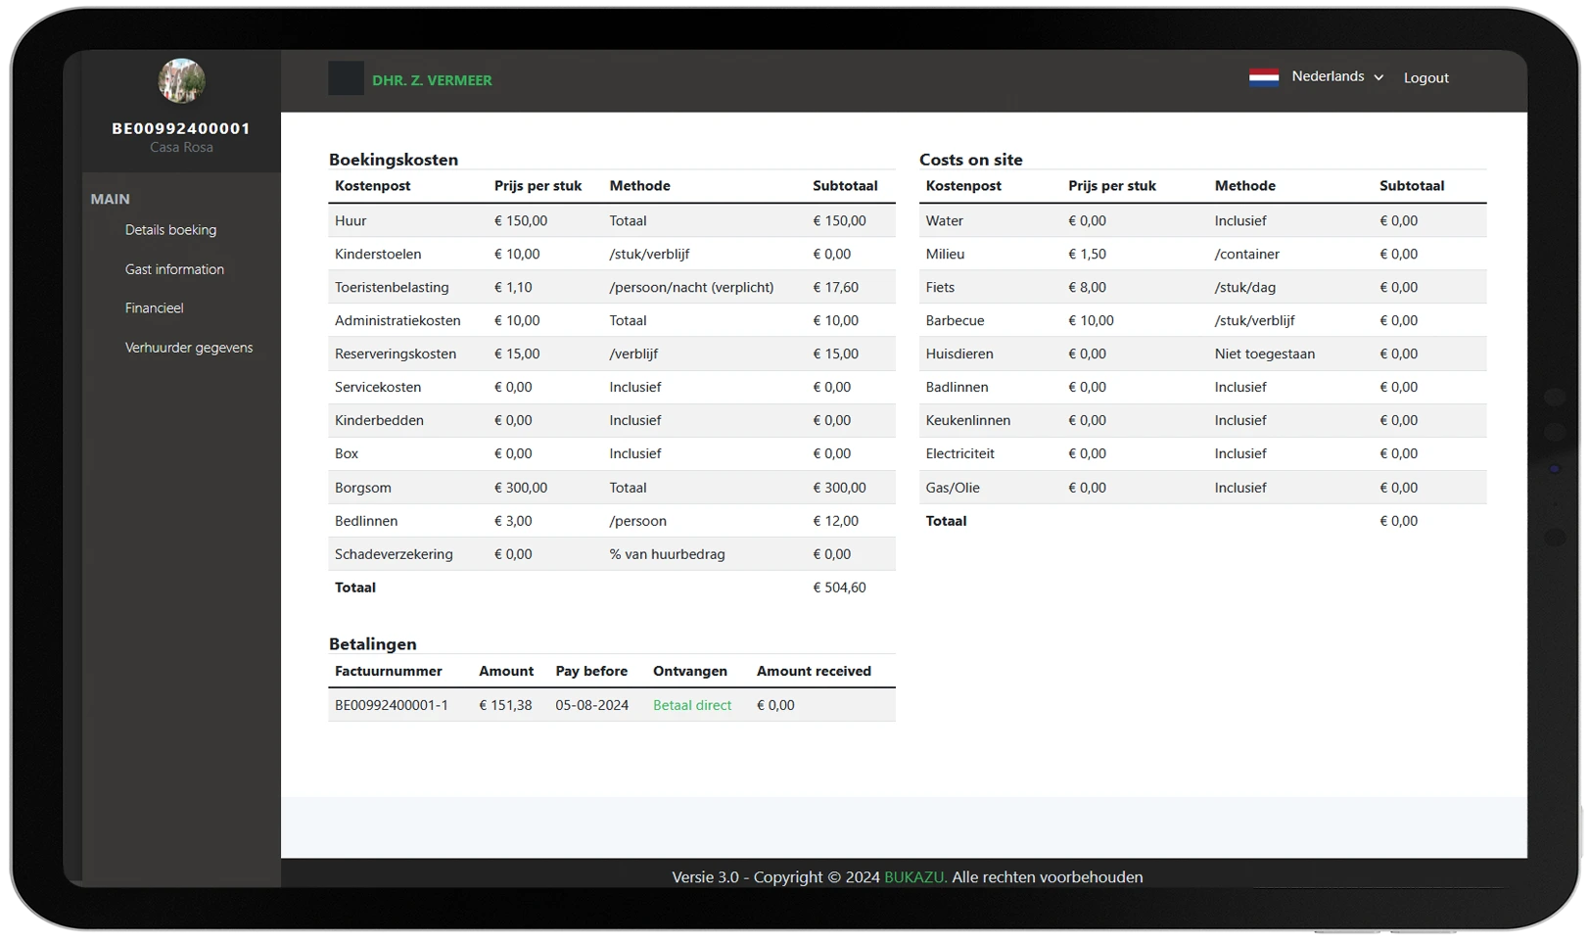
Task: Click the Pay before column header
Action: (x=591, y=671)
